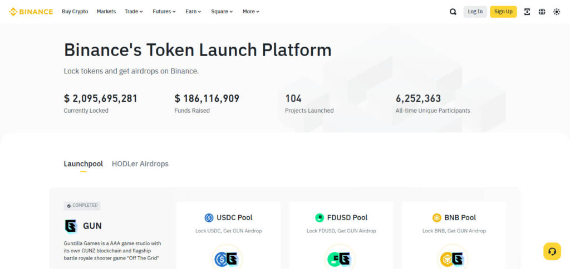Viewport: 570px width, 269px height.
Task: Select the GUN project name
Action: [92, 226]
